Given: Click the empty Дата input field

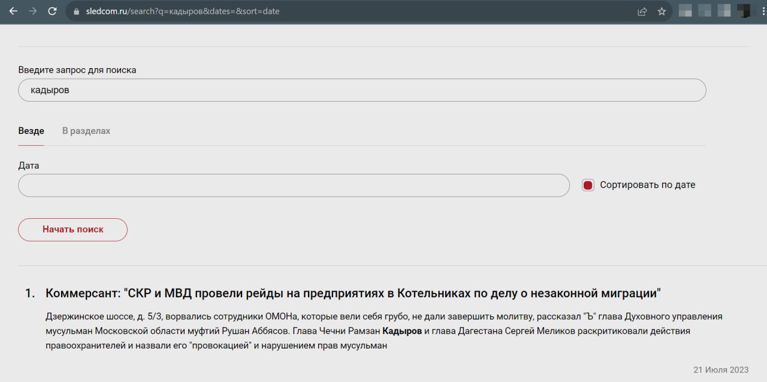Looking at the screenshot, I should coord(294,185).
